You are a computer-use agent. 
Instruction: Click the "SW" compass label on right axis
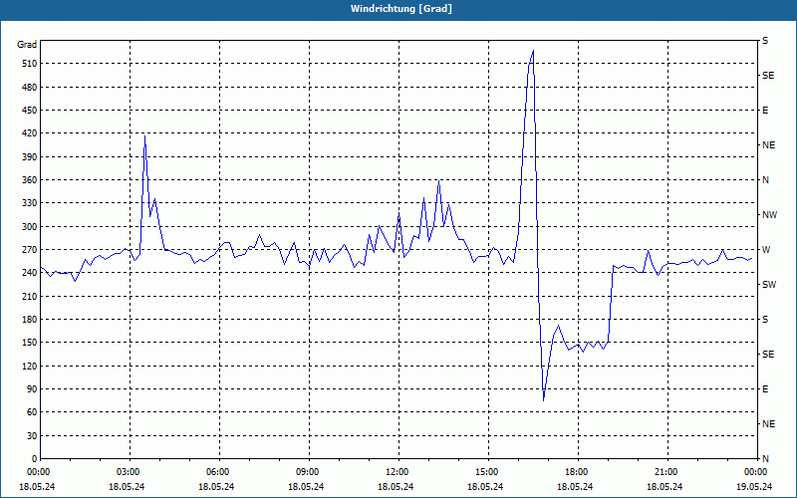point(769,285)
